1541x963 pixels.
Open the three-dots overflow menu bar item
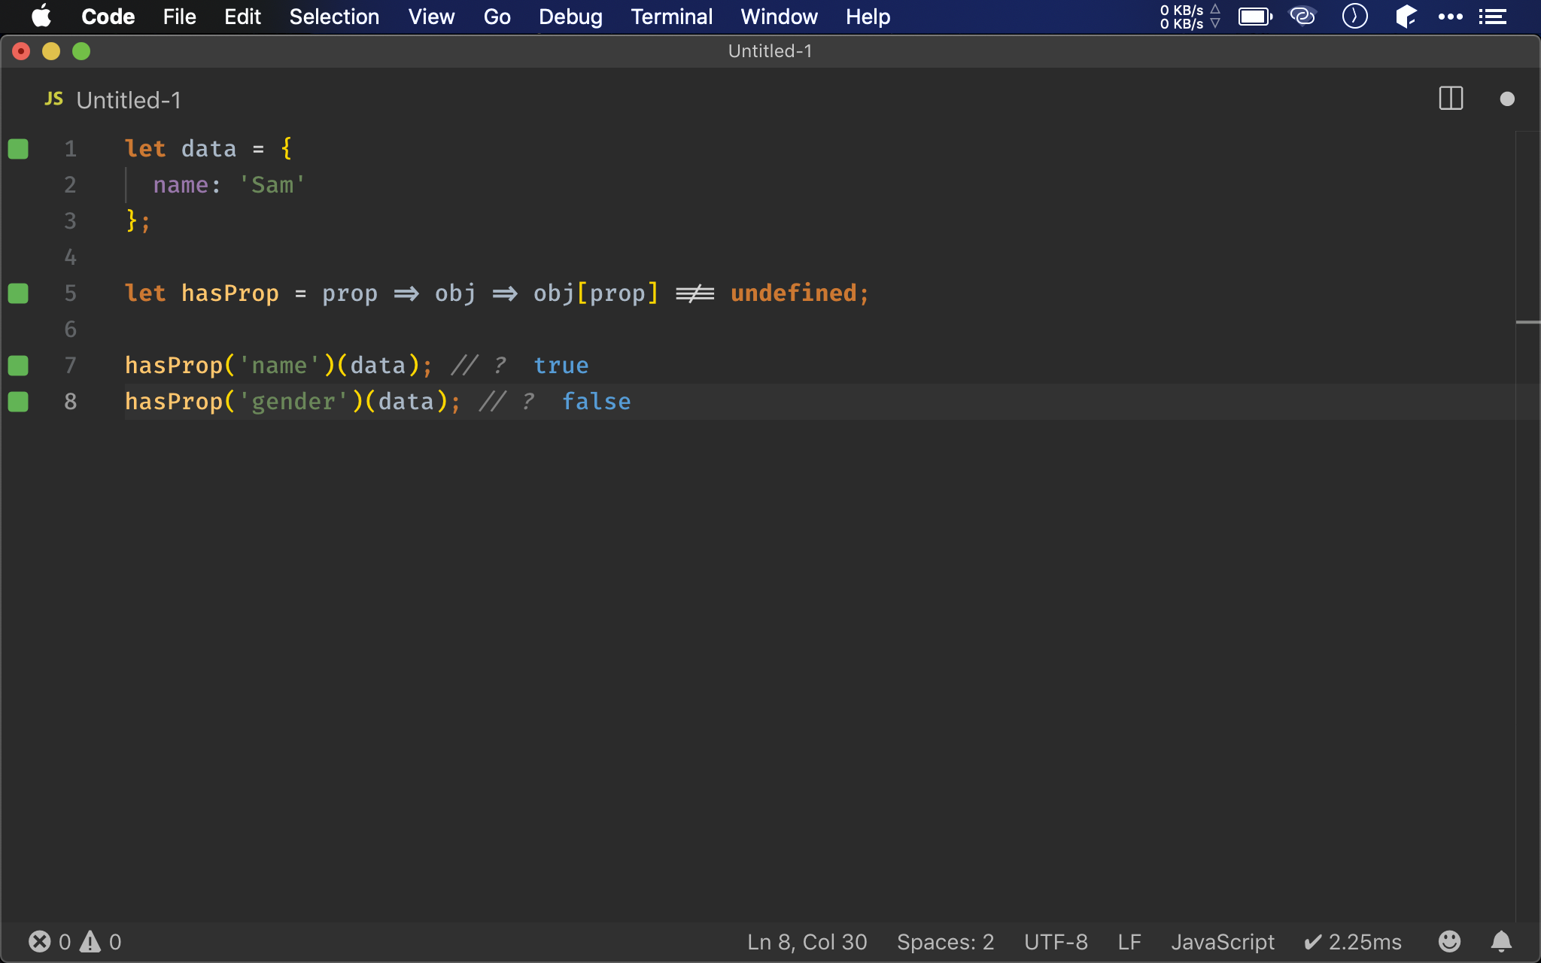coord(1450,17)
